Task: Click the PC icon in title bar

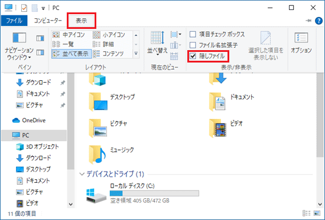Action: point(8,8)
